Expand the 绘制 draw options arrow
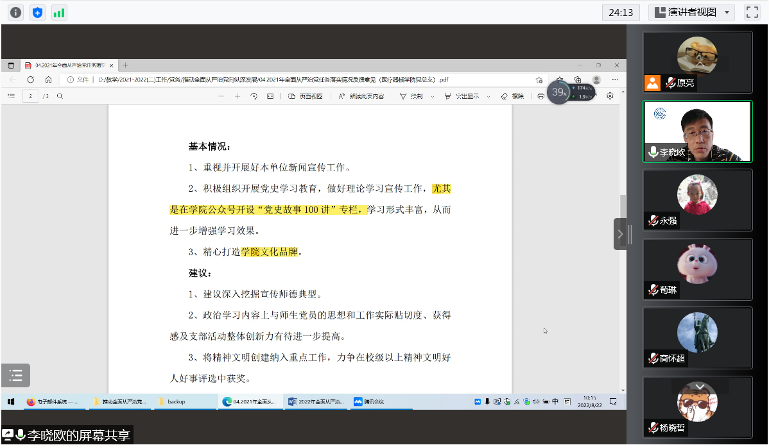769x445 pixels. (x=433, y=96)
